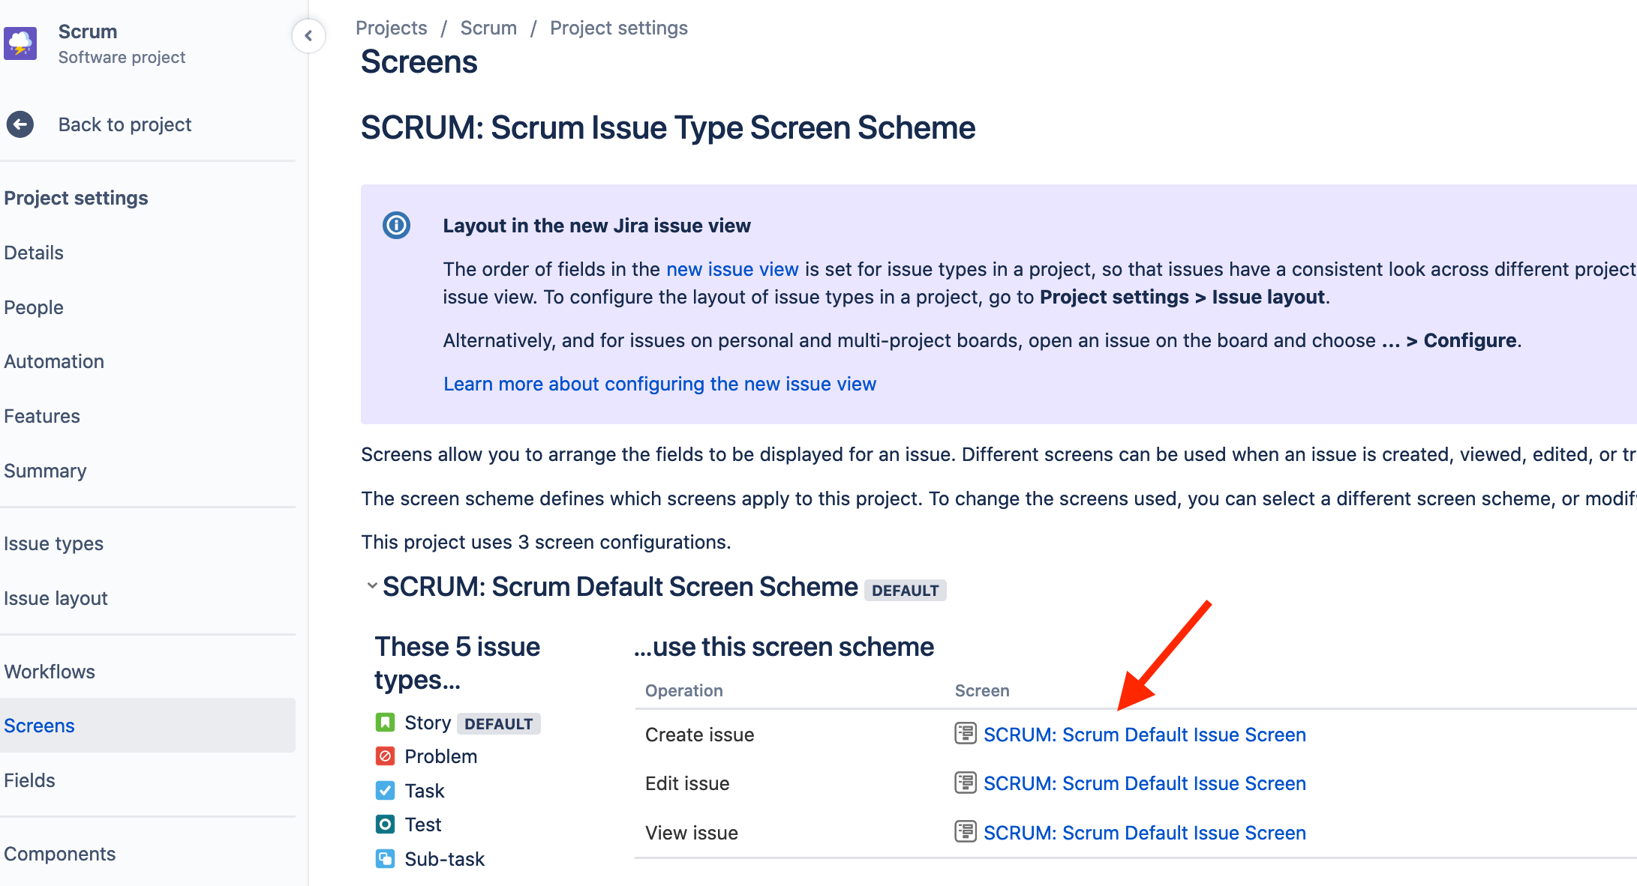The height and width of the screenshot is (886, 1637).
Task: Click the Story issue type label
Action: [428, 723]
